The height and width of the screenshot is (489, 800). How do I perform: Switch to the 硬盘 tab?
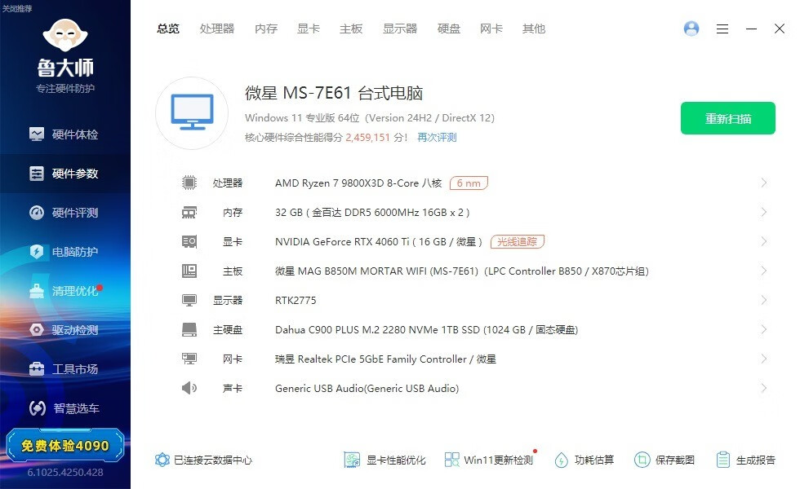(x=449, y=29)
